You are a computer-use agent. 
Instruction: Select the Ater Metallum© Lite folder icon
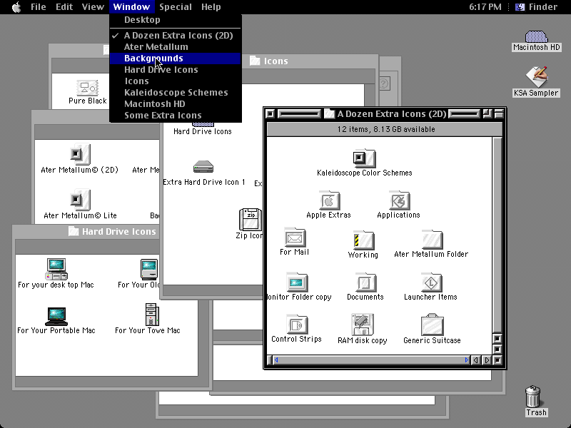point(80,200)
